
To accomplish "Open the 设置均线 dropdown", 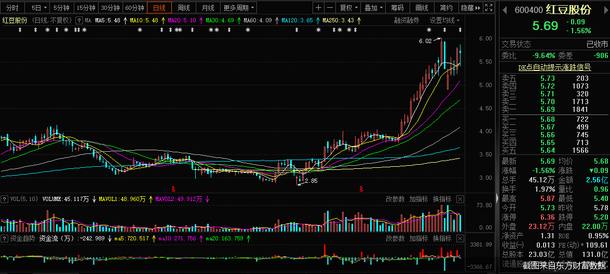I will pos(444,20).
